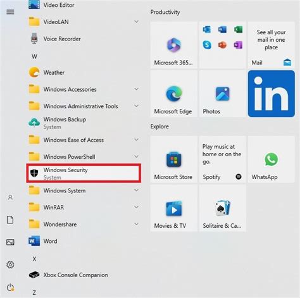Open Settings gear in the left sidebar
The width and height of the screenshot is (300, 298).
(x=10, y=264)
